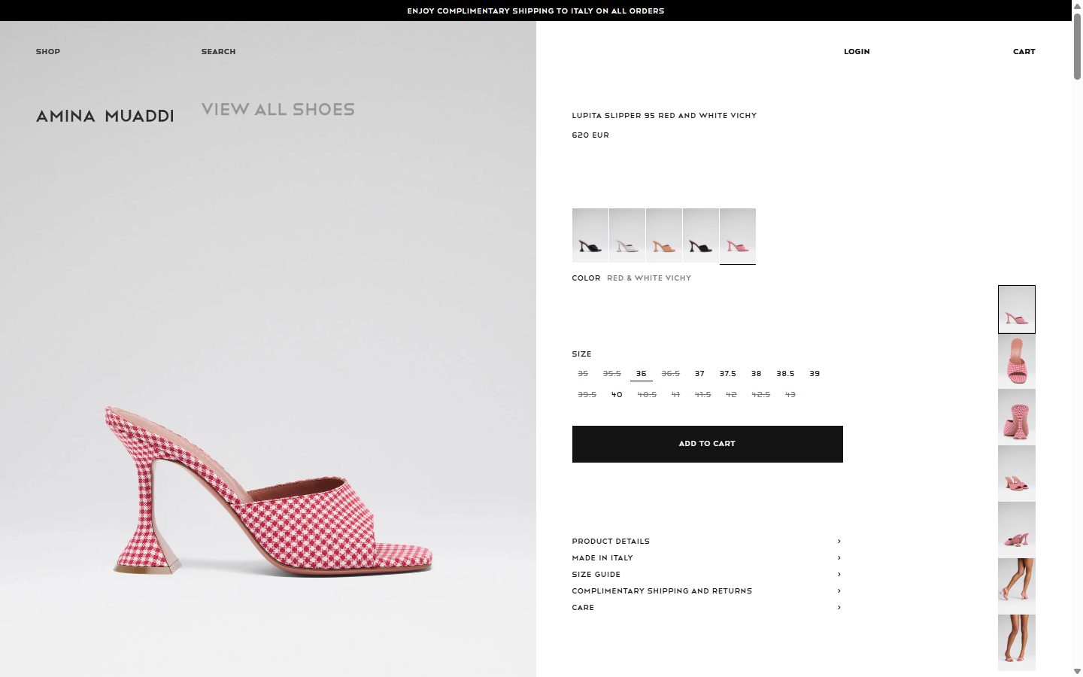Screen dimensions: 1083x677
Task: Select size 36.5
Action: 670,374
